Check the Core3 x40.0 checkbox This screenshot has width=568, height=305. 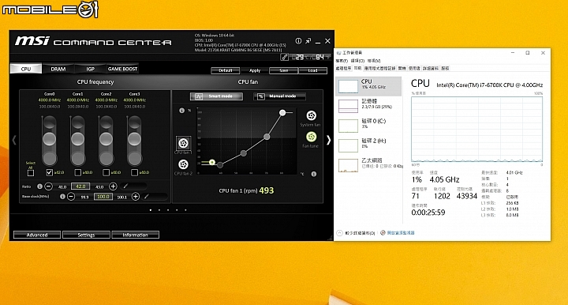[x=134, y=172]
